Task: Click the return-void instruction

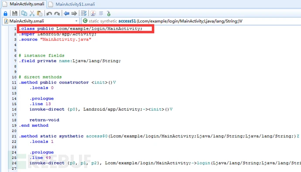Action: click(44, 120)
